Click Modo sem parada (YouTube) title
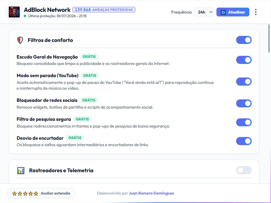Image resolution: width=271 pixels, height=203 pixels. pyautogui.click(x=47, y=75)
